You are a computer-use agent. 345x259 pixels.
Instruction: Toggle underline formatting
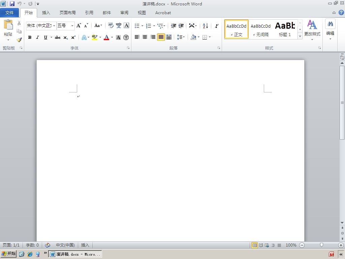pos(45,37)
